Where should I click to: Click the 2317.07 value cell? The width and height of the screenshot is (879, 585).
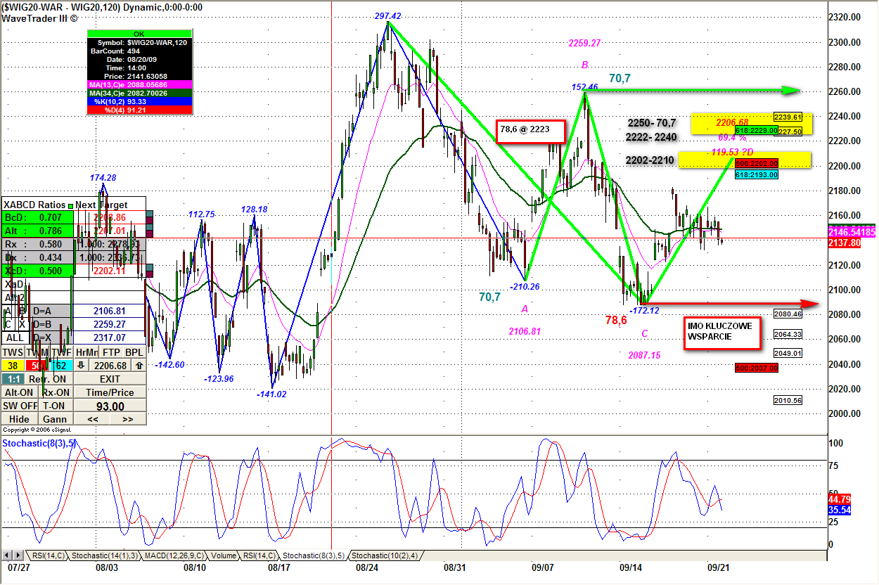click(110, 337)
